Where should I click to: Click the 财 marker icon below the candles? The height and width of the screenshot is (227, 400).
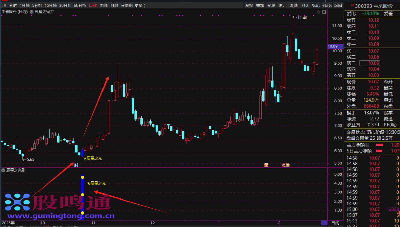point(76,165)
